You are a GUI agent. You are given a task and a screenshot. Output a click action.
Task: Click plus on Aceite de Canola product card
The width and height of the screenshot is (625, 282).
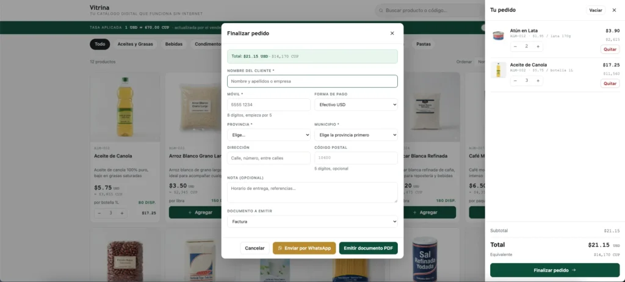pyautogui.click(x=122, y=213)
